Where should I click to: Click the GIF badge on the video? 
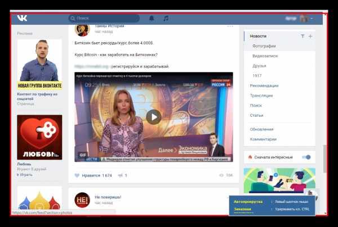[x=83, y=155]
